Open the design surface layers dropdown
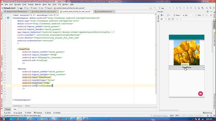The image size is (216, 121). 162,15
